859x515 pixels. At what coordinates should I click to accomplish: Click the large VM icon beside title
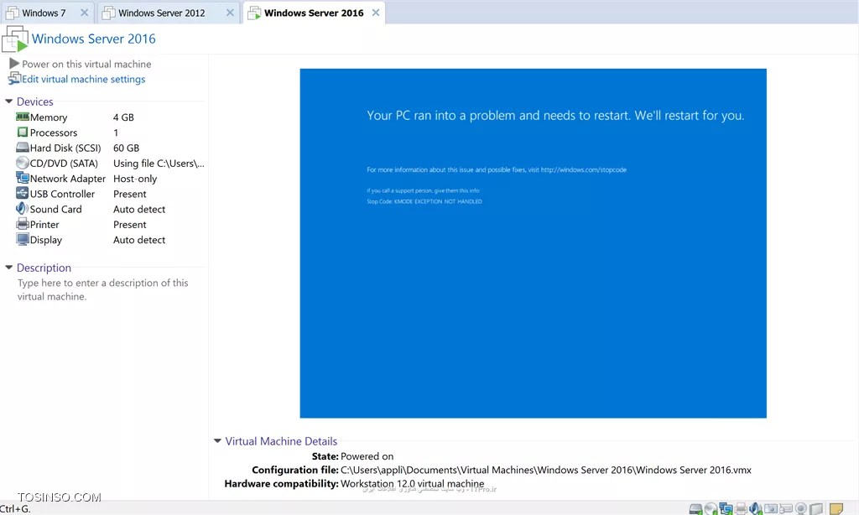coord(15,39)
